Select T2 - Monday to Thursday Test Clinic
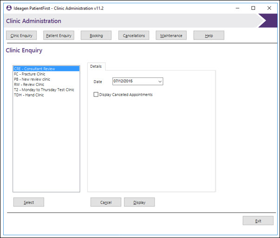The height and width of the screenshot is (238, 280). click(46, 90)
